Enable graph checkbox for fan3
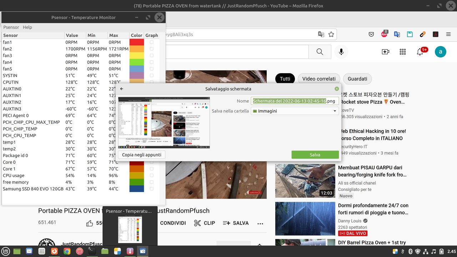The height and width of the screenshot is (257, 457). point(151,55)
